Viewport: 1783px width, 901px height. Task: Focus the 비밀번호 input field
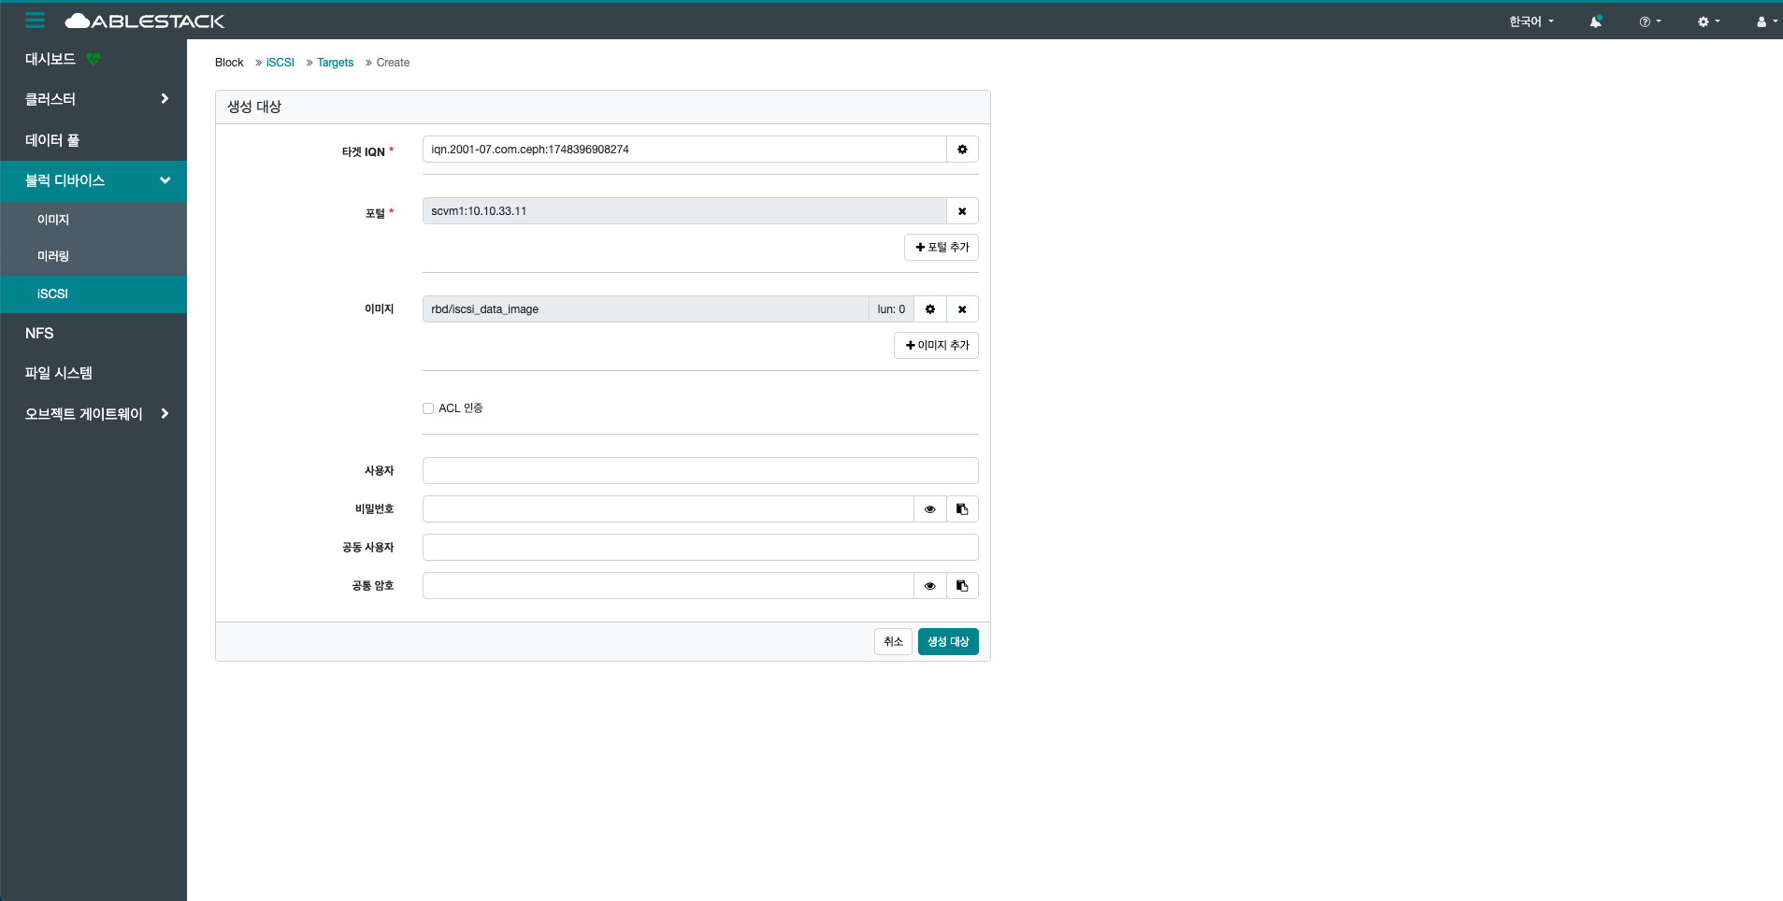click(x=669, y=509)
